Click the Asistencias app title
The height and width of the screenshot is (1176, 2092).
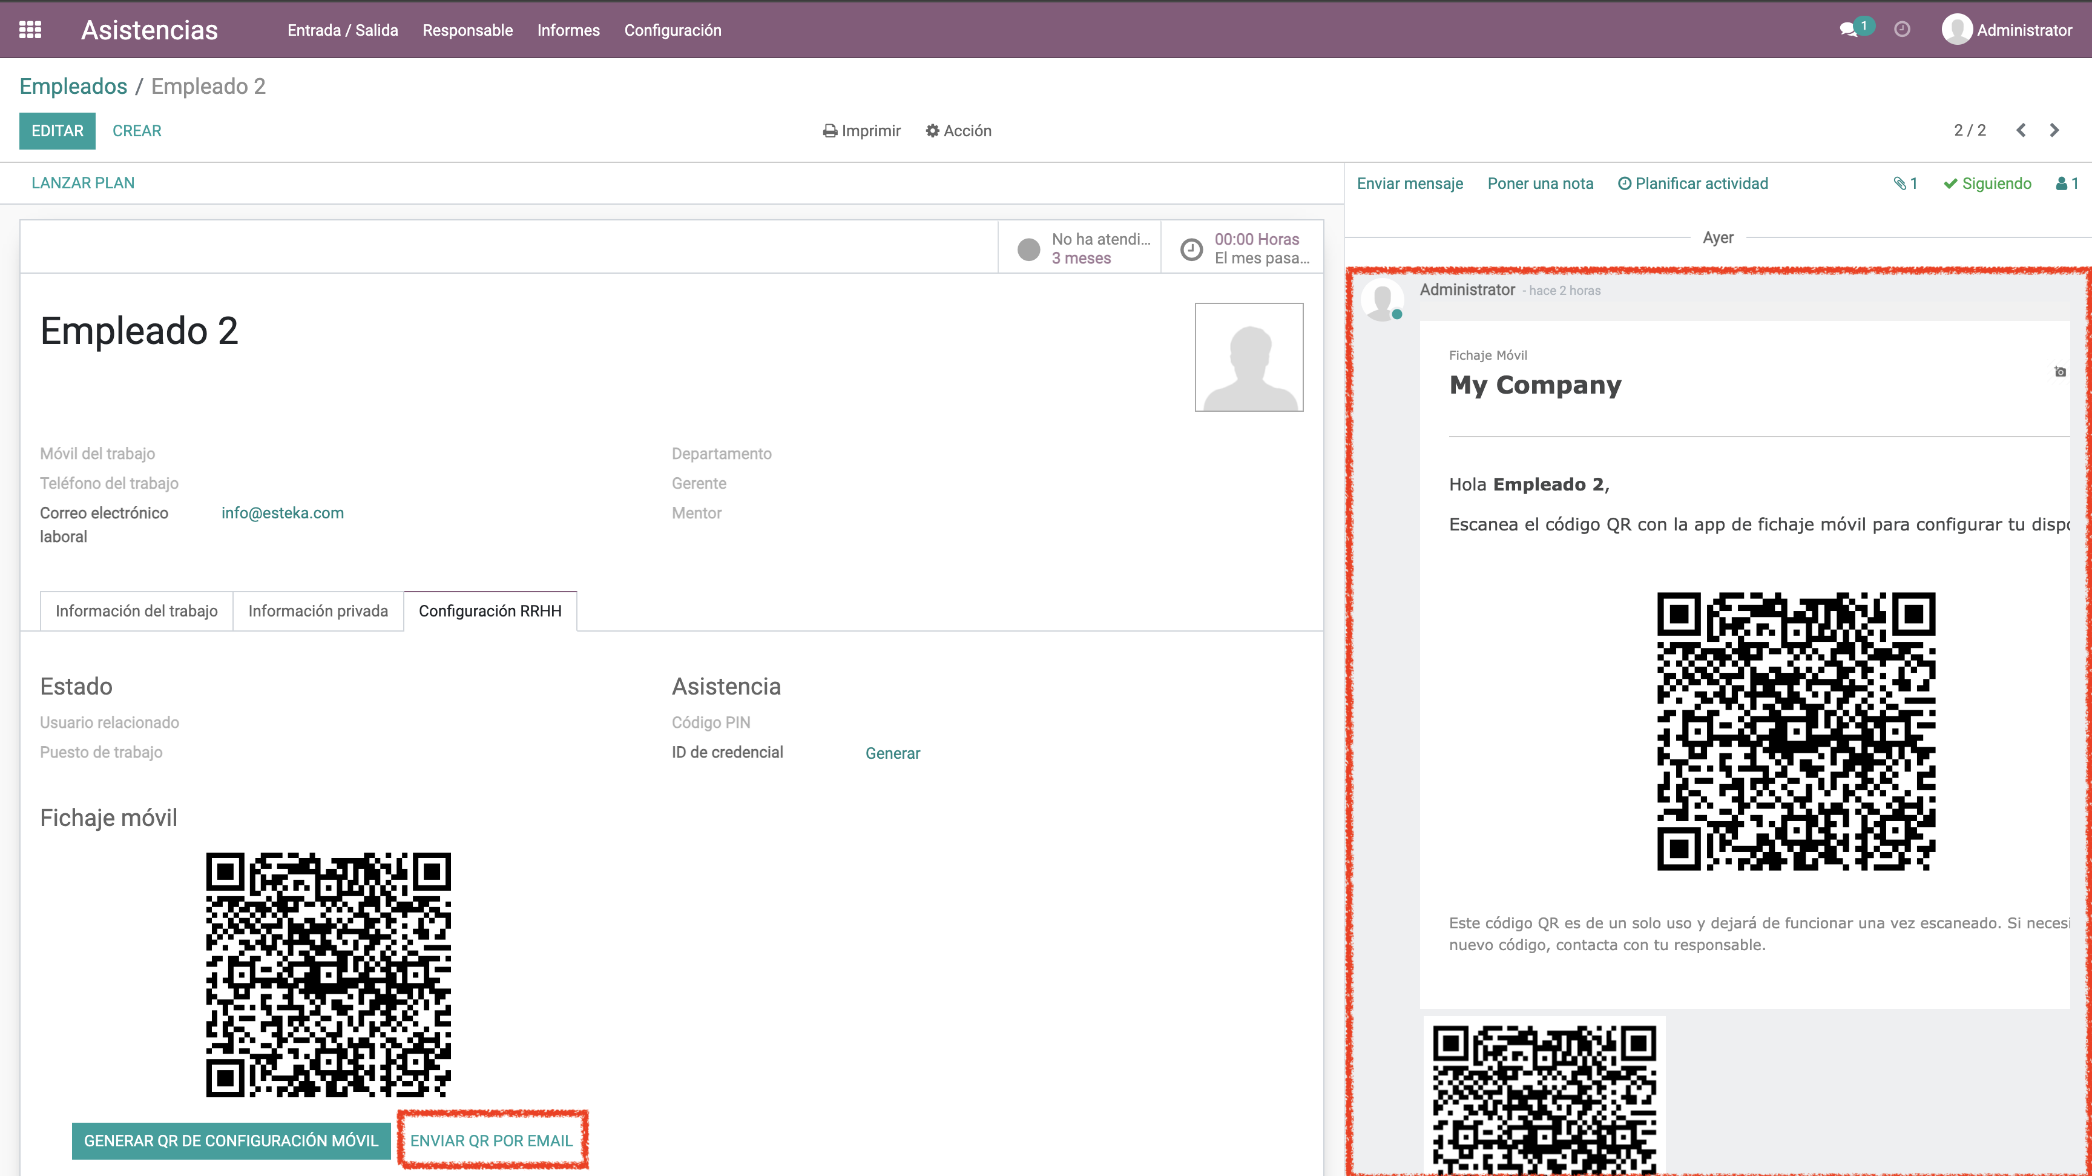(x=150, y=30)
